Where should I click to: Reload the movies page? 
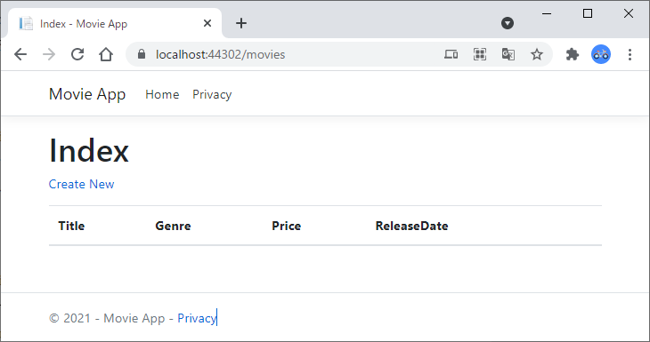[77, 54]
